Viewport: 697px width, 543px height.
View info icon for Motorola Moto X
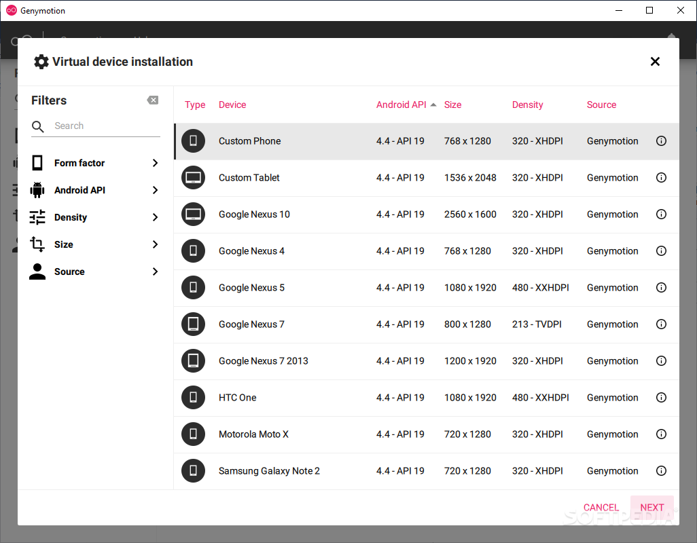point(661,434)
